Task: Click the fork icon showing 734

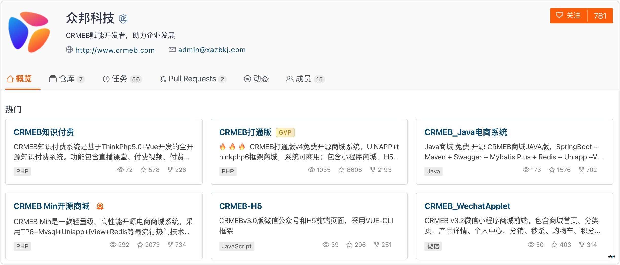Action: point(170,245)
